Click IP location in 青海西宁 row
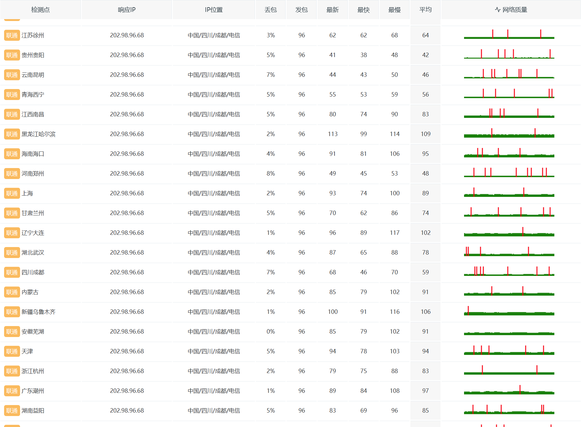This screenshot has width=581, height=427. (214, 95)
